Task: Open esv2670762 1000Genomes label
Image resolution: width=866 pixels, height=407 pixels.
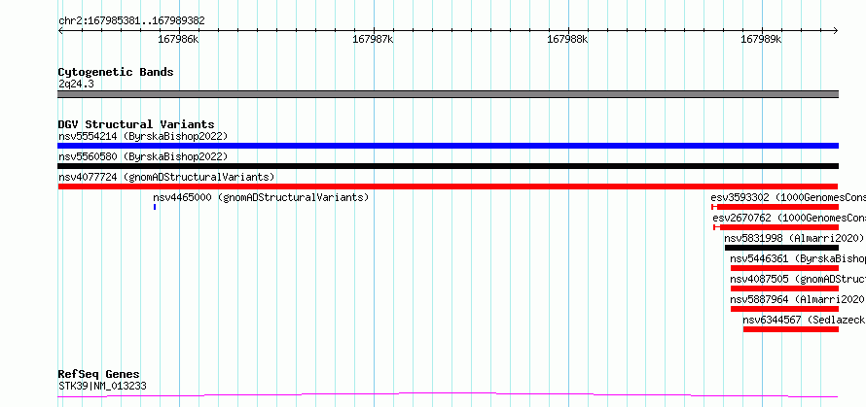Action: [x=789, y=218]
